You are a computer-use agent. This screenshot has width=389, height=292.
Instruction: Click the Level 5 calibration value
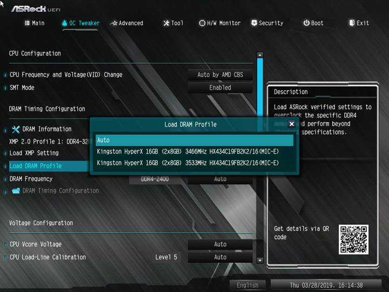point(166,257)
